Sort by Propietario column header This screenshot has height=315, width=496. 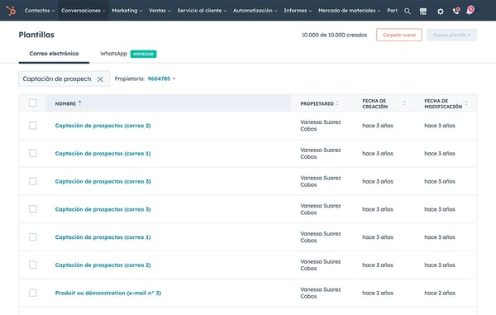pos(319,103)
